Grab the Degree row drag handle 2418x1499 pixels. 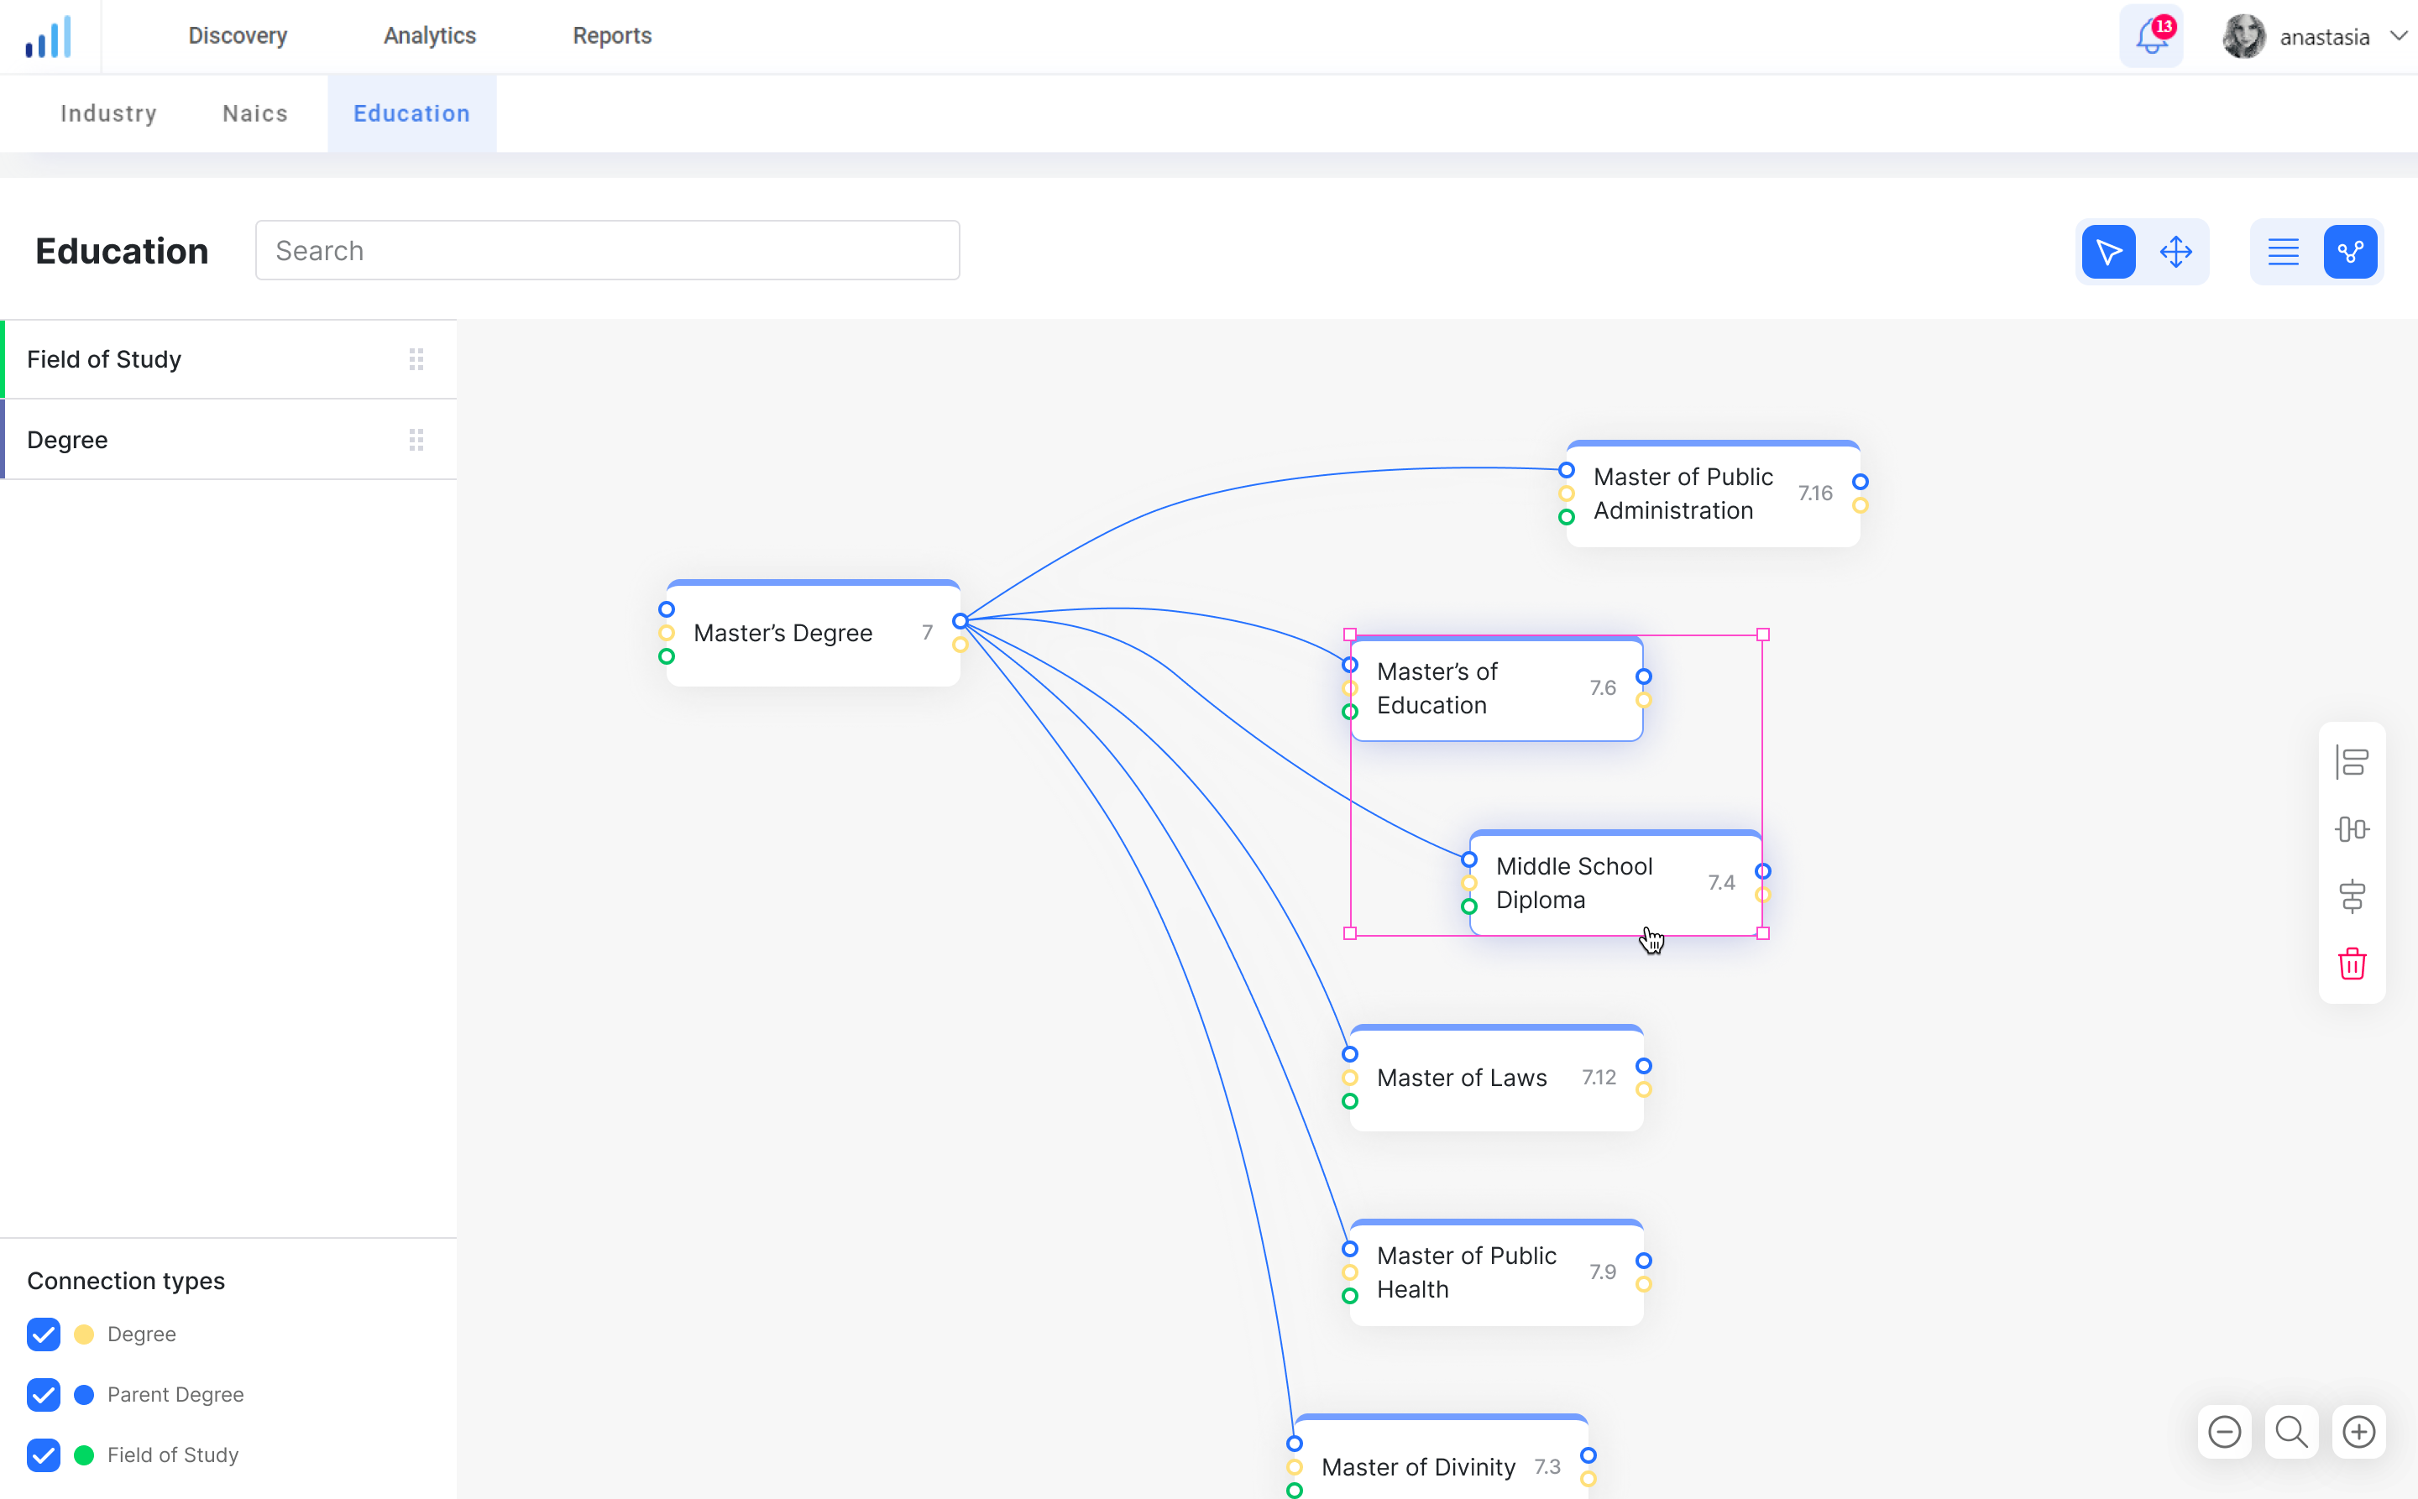(416, 439)
